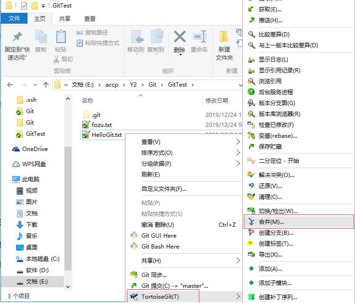Click the 创建分支(B) branch icon
This screenshot has width=355, height=303.
coord(251,232)
